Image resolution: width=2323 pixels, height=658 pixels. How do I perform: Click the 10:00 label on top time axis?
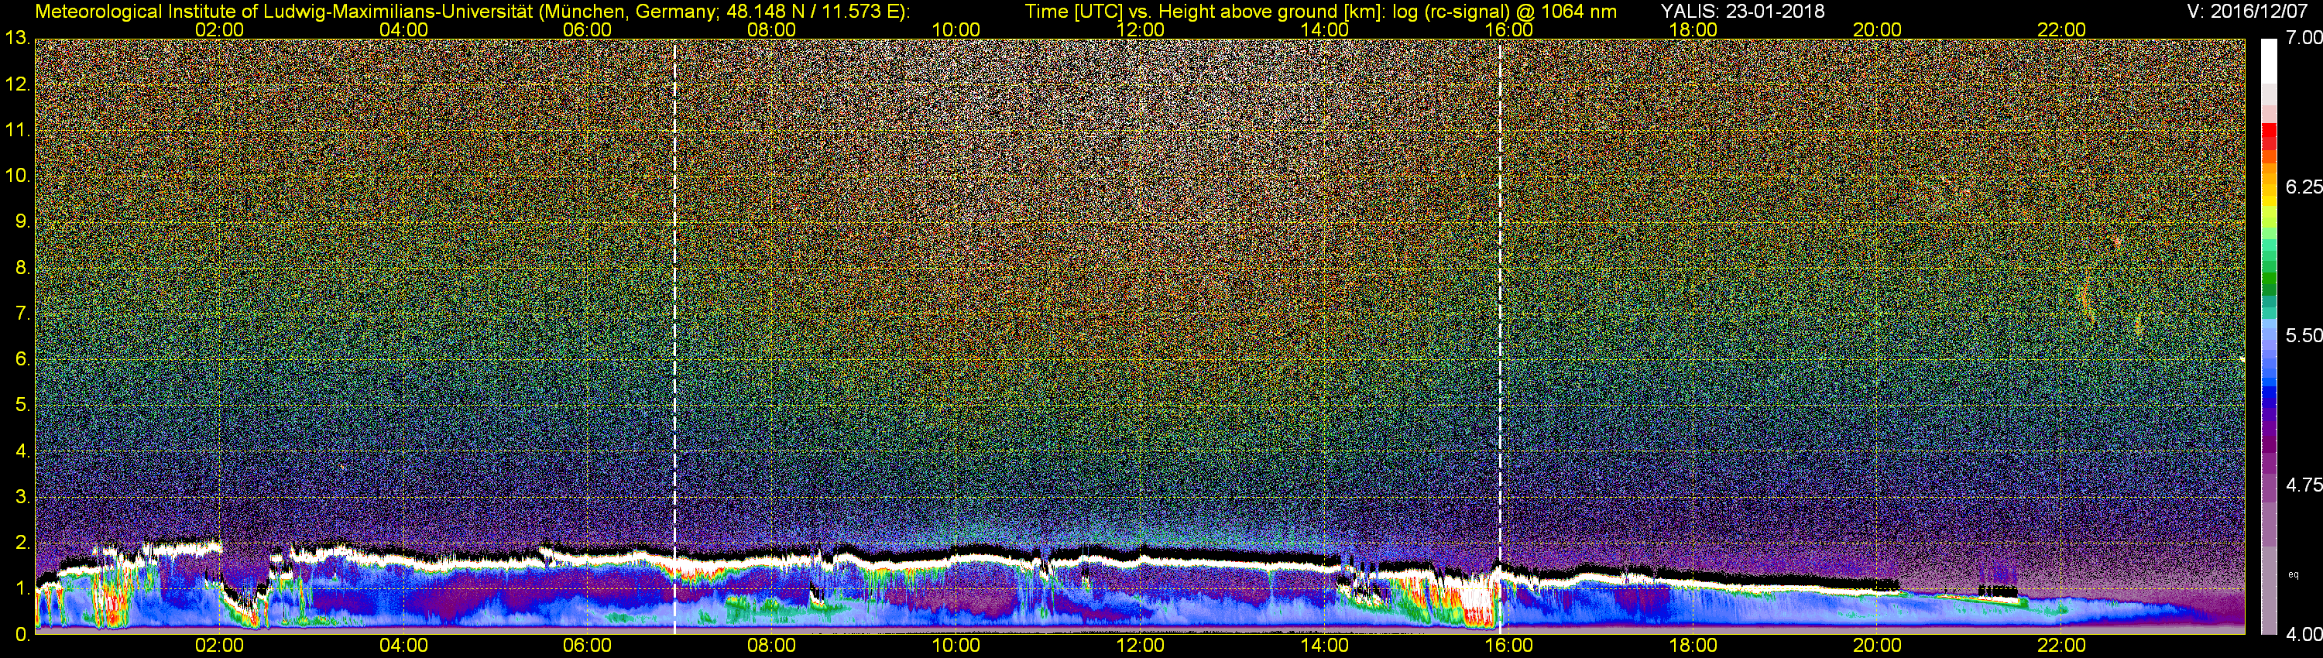956,29
